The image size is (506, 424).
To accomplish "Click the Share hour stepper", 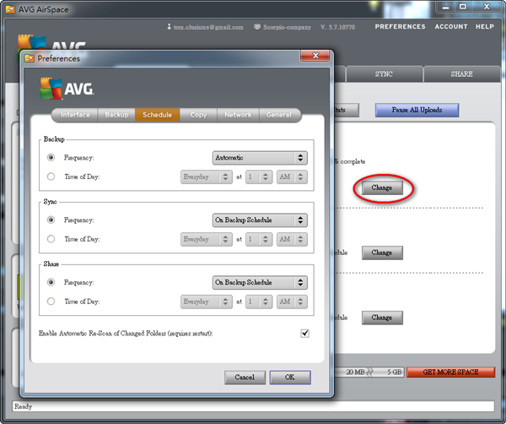I will [x=259, y=302].
